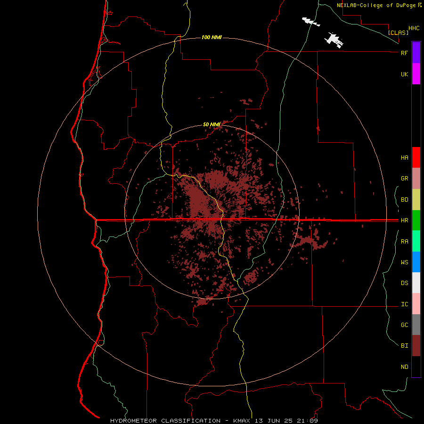Click the 'HYDROMETEOR CLASSIFICATION' title text
424x424 pixels.
pos(165,421)
